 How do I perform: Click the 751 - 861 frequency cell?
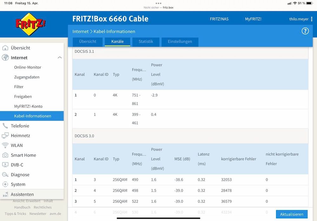[x=136, y=99]
